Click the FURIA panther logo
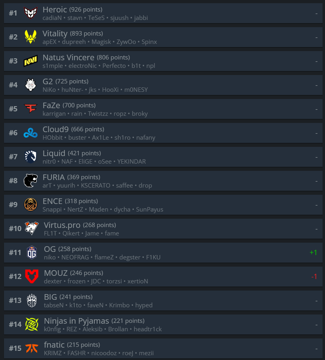The width and height of the screenshot is (325, 360). pyautogui.click(x=31, y=181)
